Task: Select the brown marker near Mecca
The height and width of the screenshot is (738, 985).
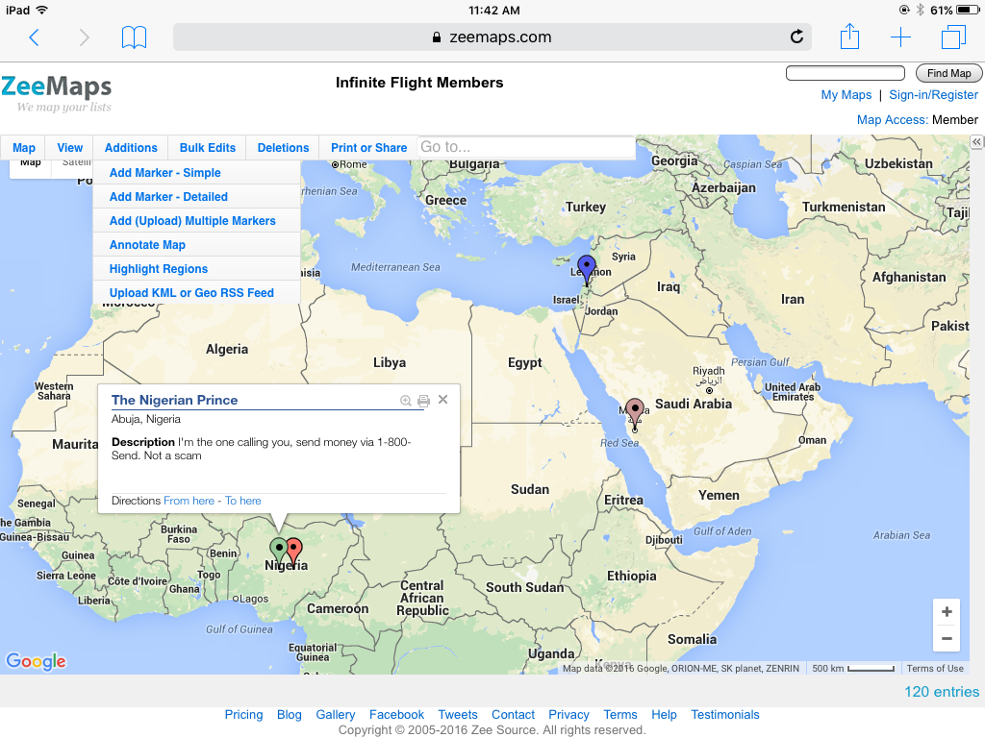Action: click(635, 413)
